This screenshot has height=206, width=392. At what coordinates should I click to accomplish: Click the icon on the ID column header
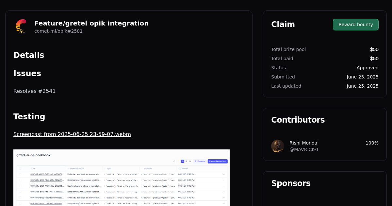(31, 168)
